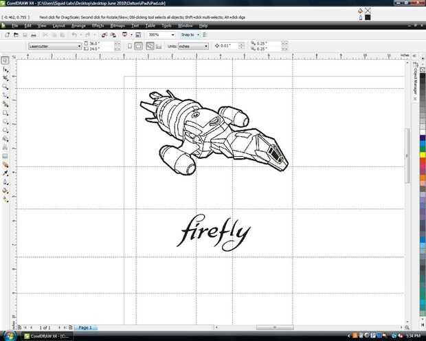Pick the dark blue swatch in color palette
This screenshot has height=341, width=426.
423,138
